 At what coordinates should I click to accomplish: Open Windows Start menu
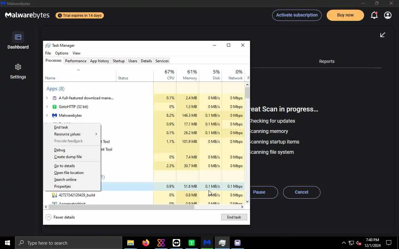tap(7, 243)
